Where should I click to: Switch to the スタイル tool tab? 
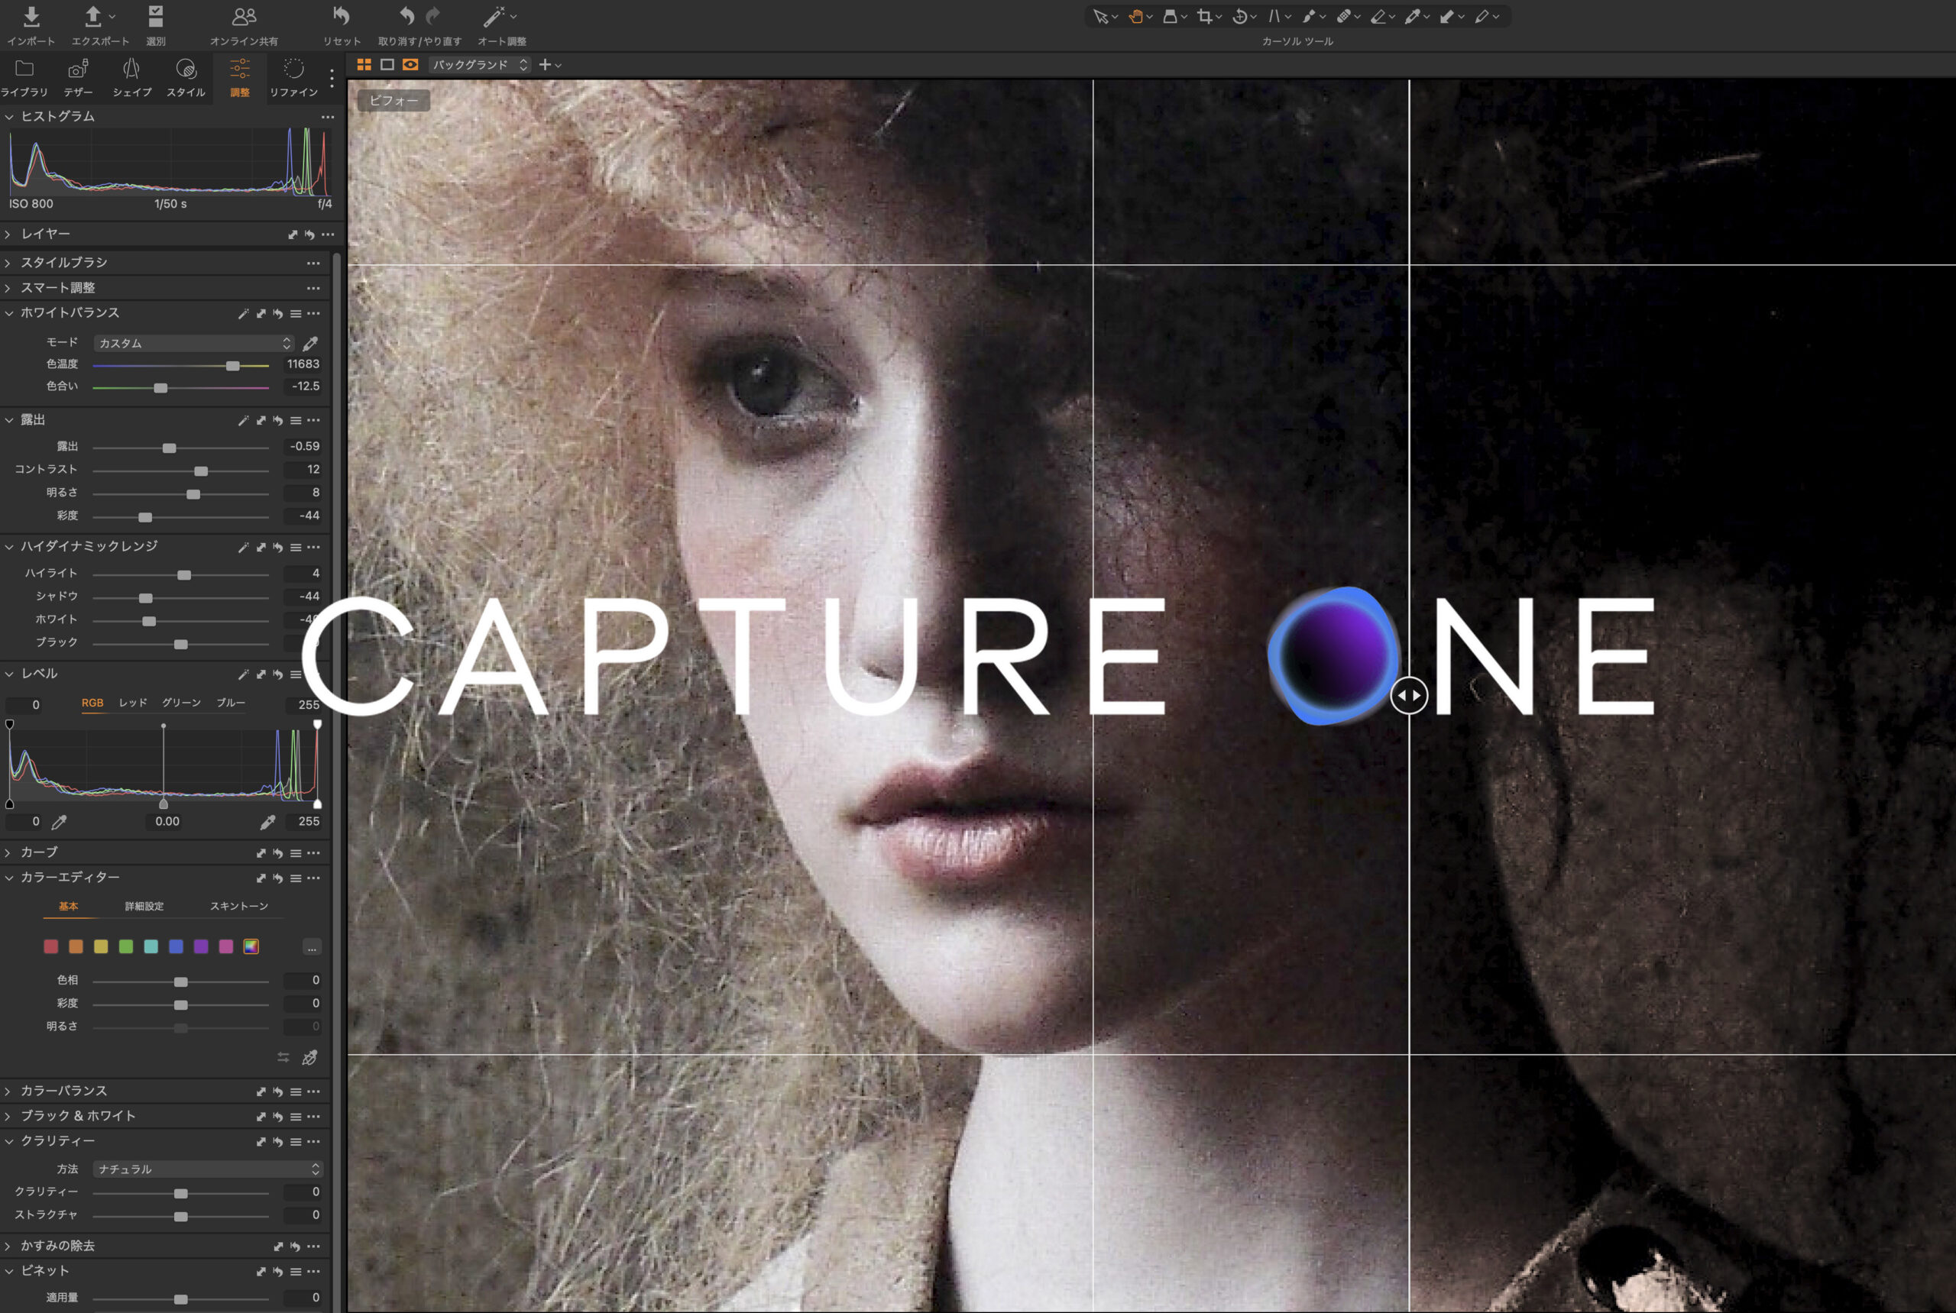point(186,78)
